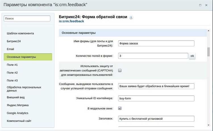Viewport: 213px width, 131px height.
Task: Click the 'Уникальный ID контейнера:' label
Action: tap(95, 98)
